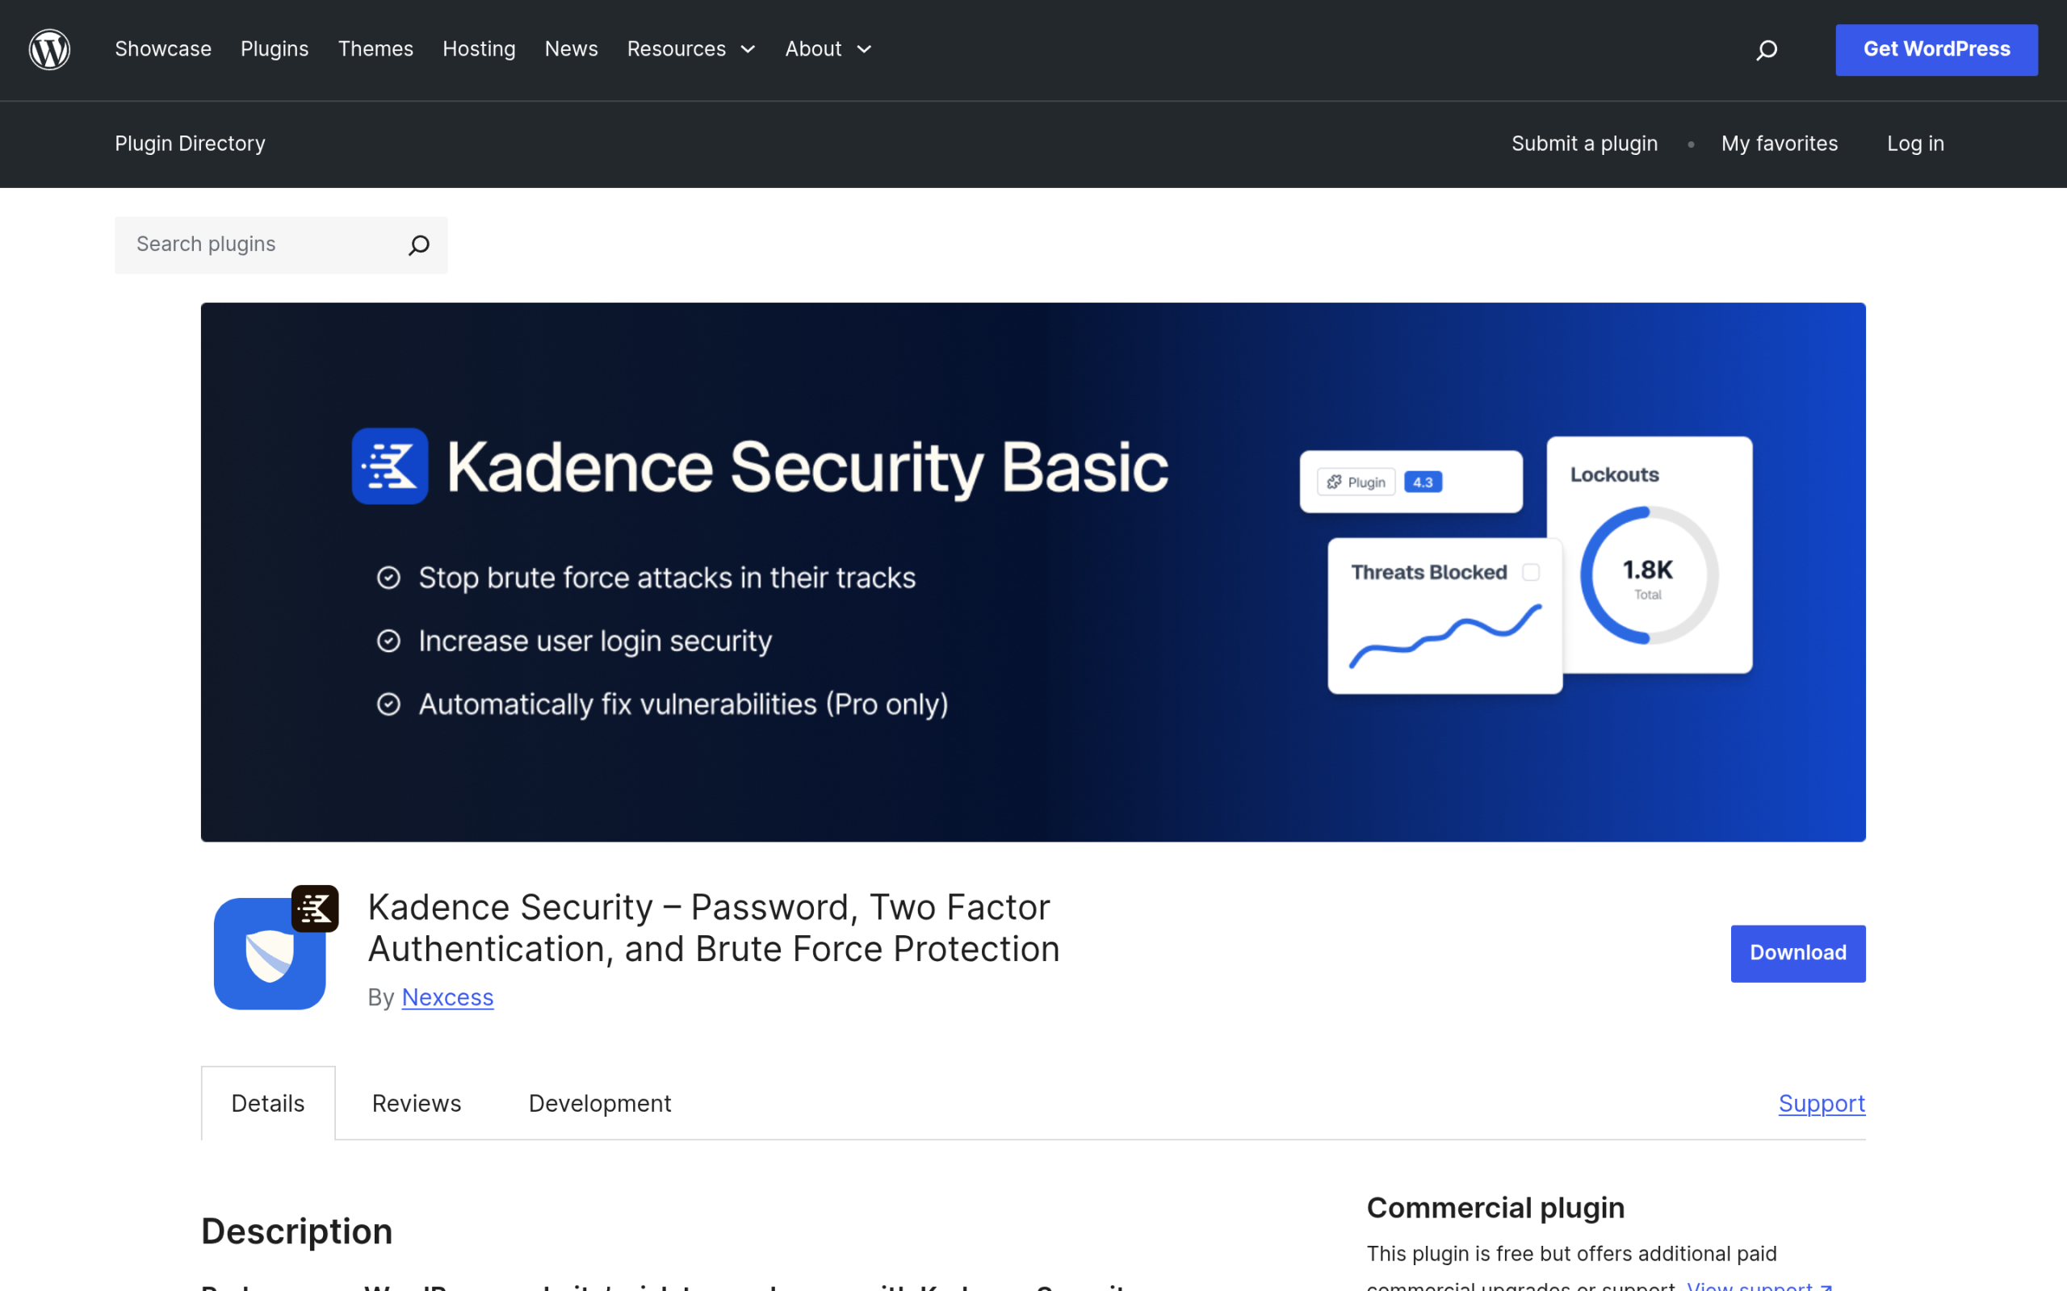
Task: Select the Details tab
Action: coord(268,1103)
